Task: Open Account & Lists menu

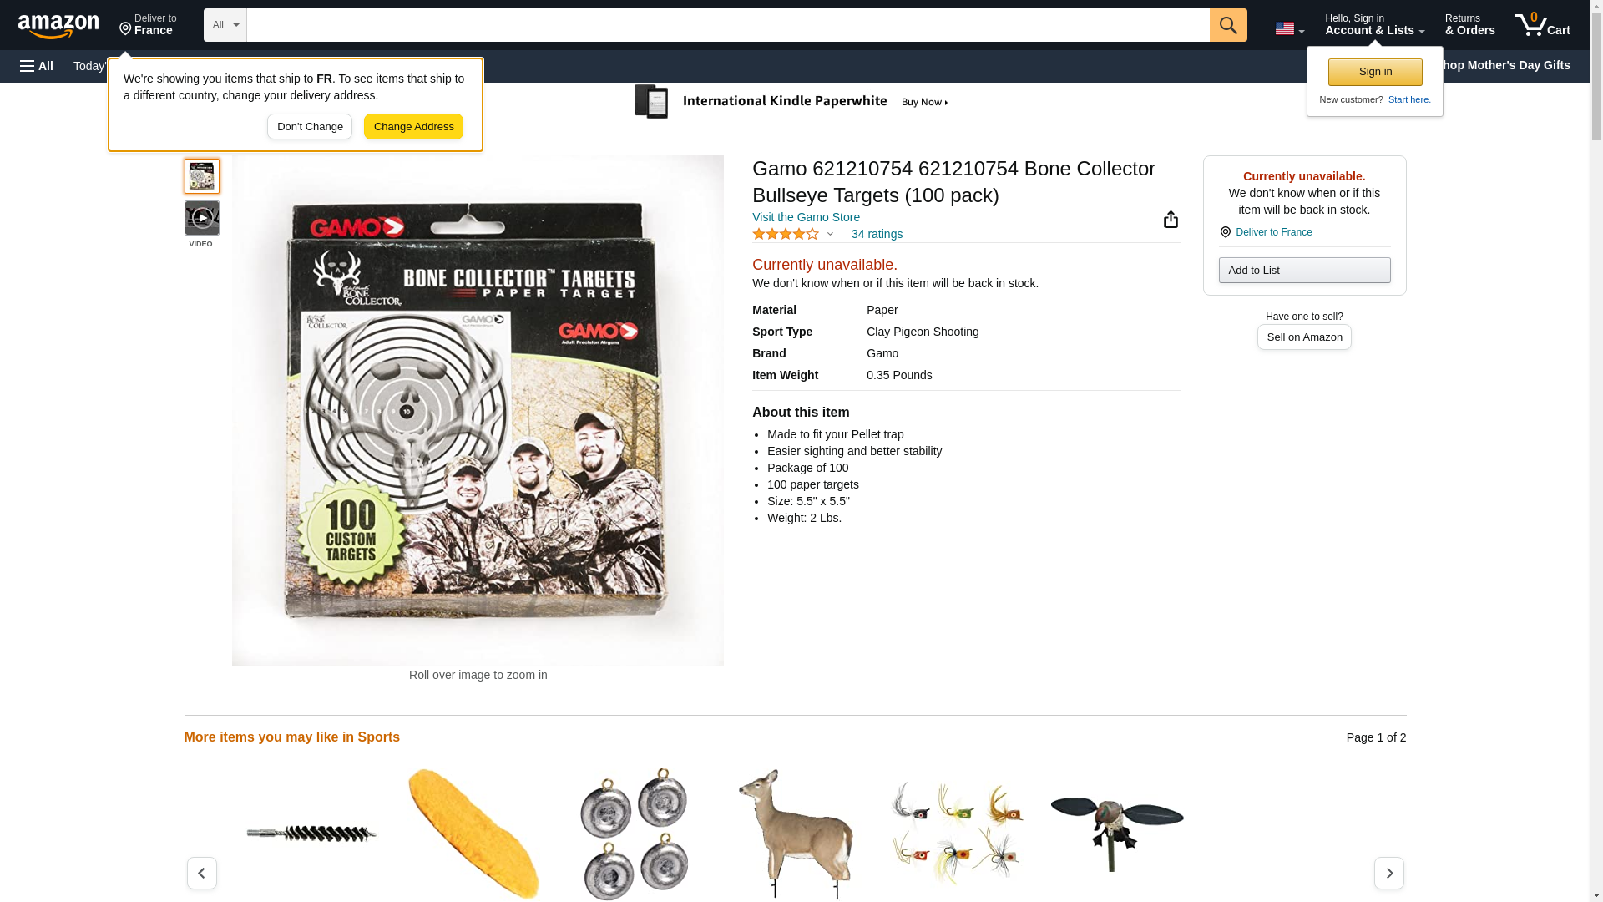Action: pos(1374,25)
